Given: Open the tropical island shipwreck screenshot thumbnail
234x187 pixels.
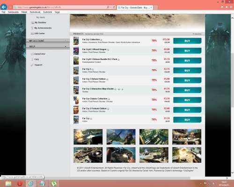Looking at the screenshot, I should coord(121,137).
